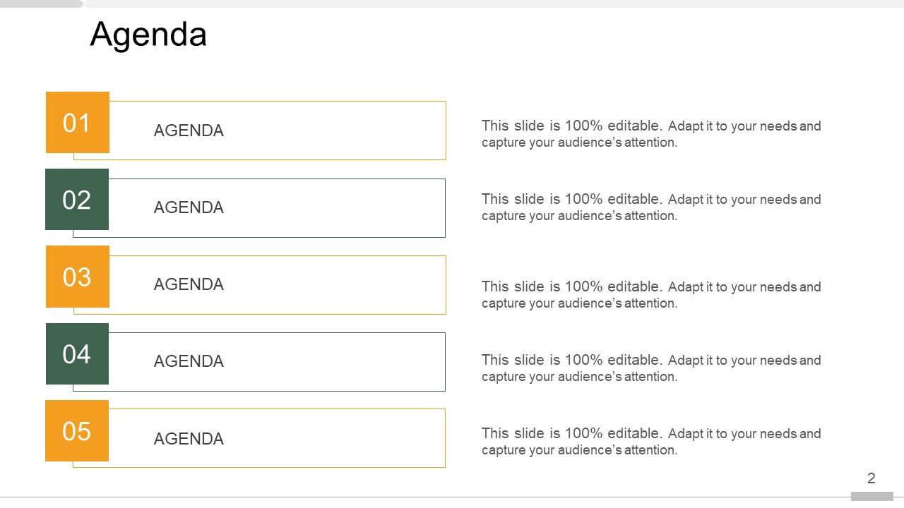Click the green 04 number block
This screenshot has width=904, height=508.
77,353
